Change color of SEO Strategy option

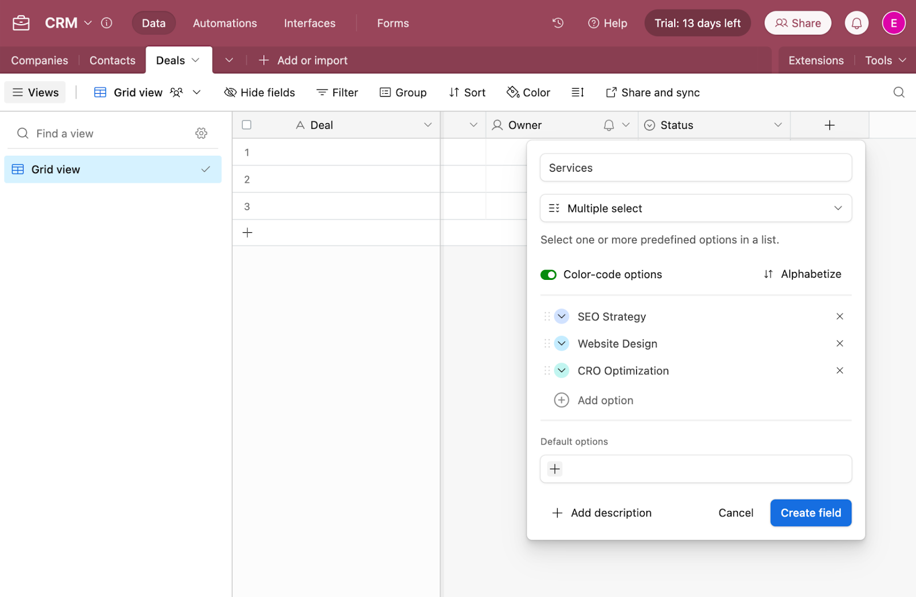562,316
